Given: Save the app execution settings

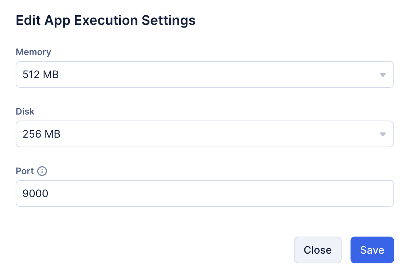Looking at the screenshot, I should coord(372,250).
